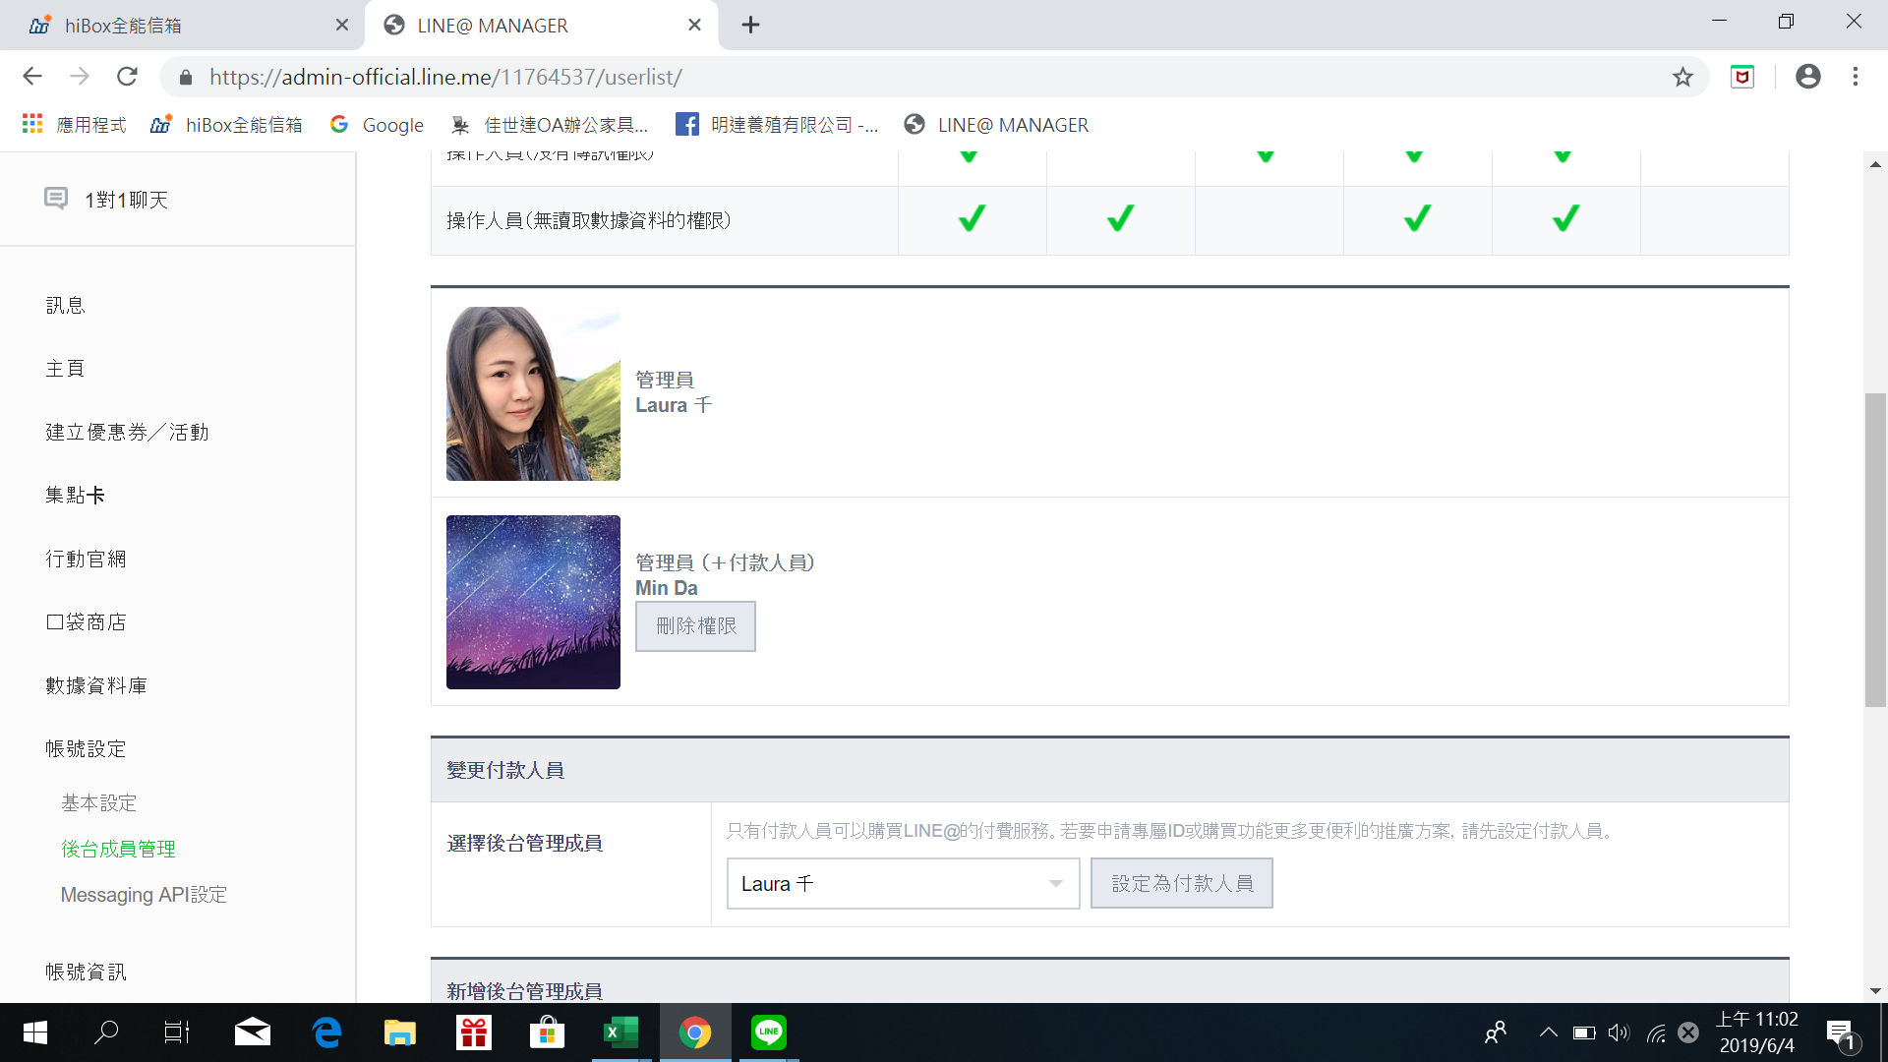
Task: Open Microsoft Store taskbar icon
Action: (x=547, y=1032)
